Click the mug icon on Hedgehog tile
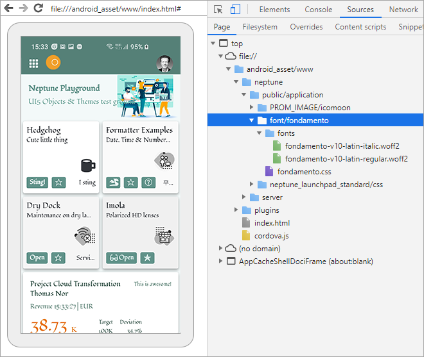The height and width of the screenshot is (357, 424). pos(88,165)
